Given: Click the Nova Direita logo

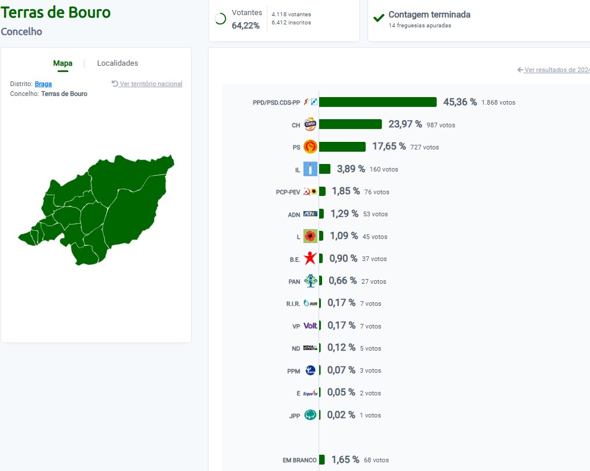Looking at the screenshot, I should [310, 348].
